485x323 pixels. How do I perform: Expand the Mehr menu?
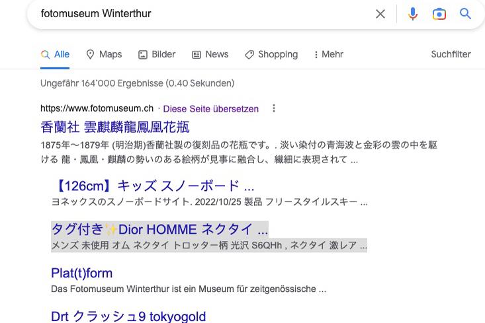pyautogui.click(x=328, y=55)
